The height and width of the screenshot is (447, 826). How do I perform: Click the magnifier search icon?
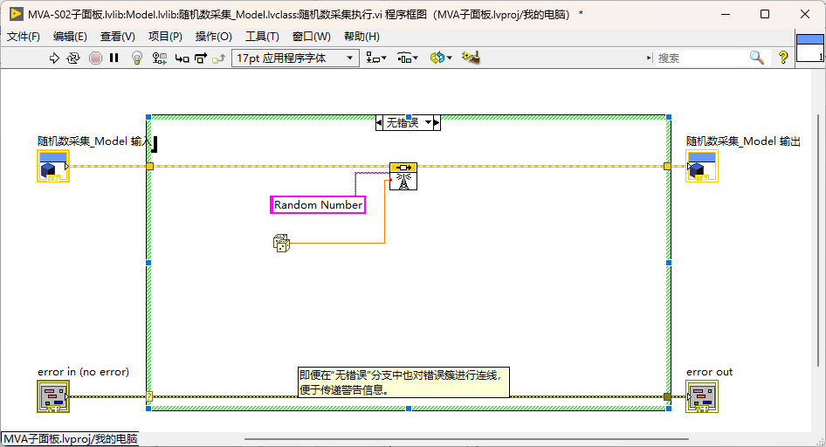pos(757,58)
